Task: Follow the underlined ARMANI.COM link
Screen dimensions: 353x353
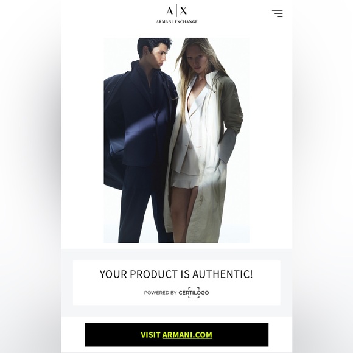Action: click(x=187, y=335)
